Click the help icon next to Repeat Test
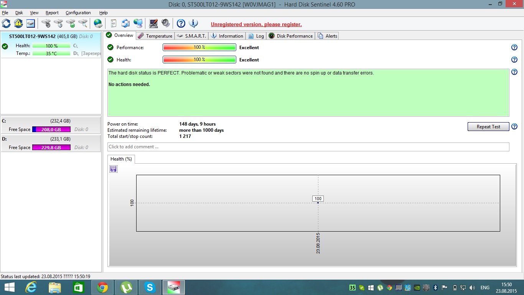The height and width of the screenshot is (295, 524). point(514,127)
